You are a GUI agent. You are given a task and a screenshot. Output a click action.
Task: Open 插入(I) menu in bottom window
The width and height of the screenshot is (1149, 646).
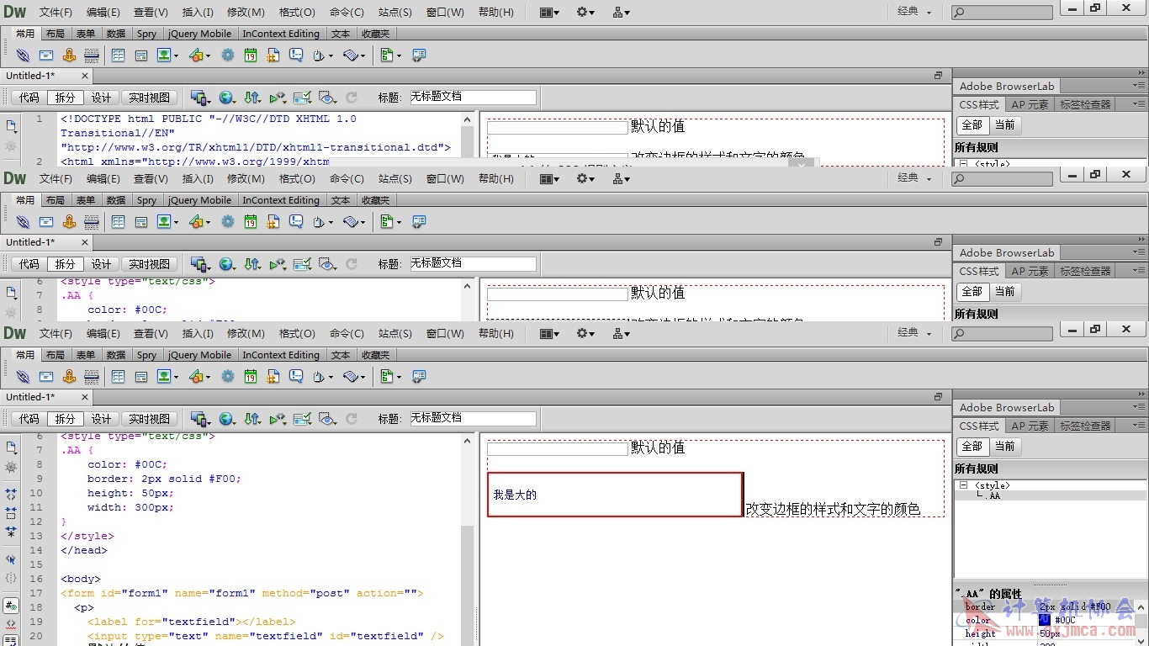point(198,333)
